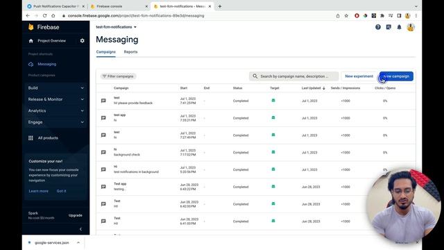Click 'test notifications in background' campaign text

tap(136, 172)
